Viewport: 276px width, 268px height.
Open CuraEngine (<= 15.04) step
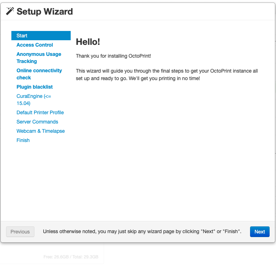34,100
